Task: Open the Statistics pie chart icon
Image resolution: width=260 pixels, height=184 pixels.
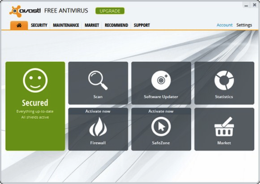Action: pos(224,81)
